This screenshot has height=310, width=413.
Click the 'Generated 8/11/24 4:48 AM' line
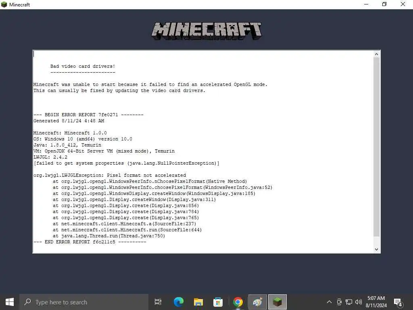coord(69,121)
